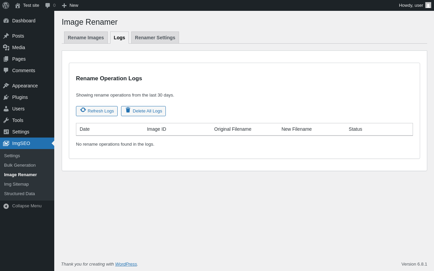
Task: Open the Test site link
Action: point(31,5)
